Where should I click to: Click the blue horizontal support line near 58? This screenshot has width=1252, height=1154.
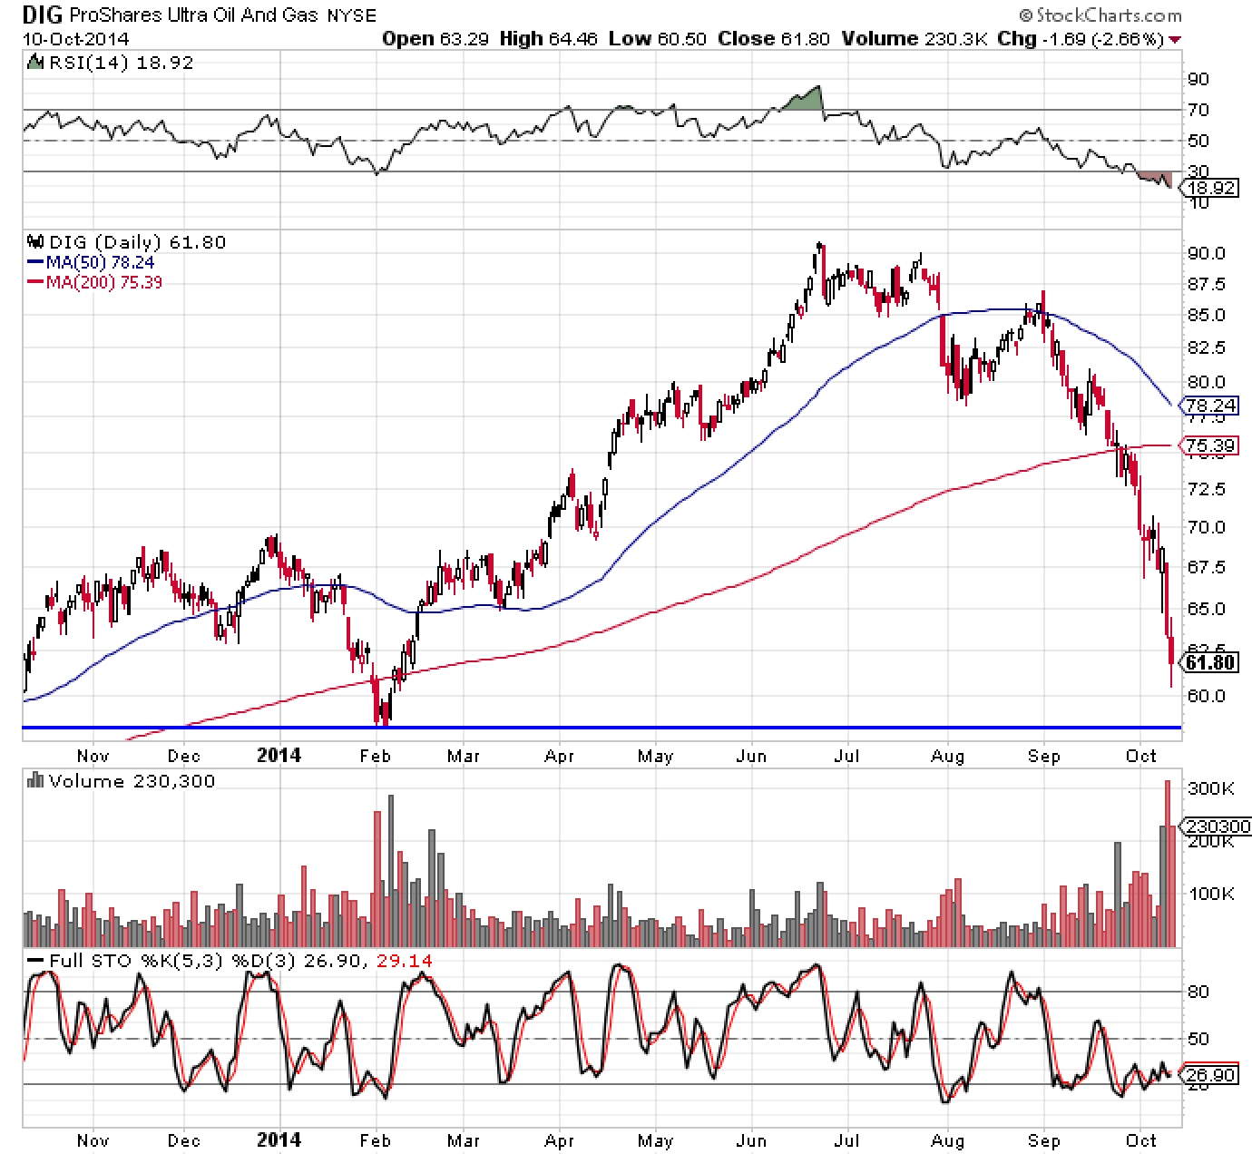(x=602, y=728)
